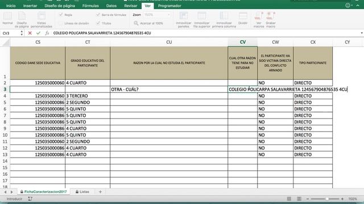Click the accessibility icon in status bar
Screen dimensions: 364x204
(x=30, y=199)
